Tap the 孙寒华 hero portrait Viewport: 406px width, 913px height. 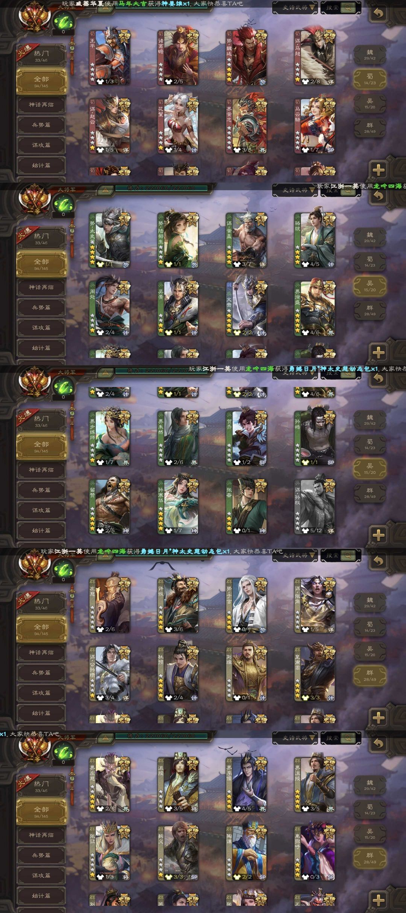(178, 506)
